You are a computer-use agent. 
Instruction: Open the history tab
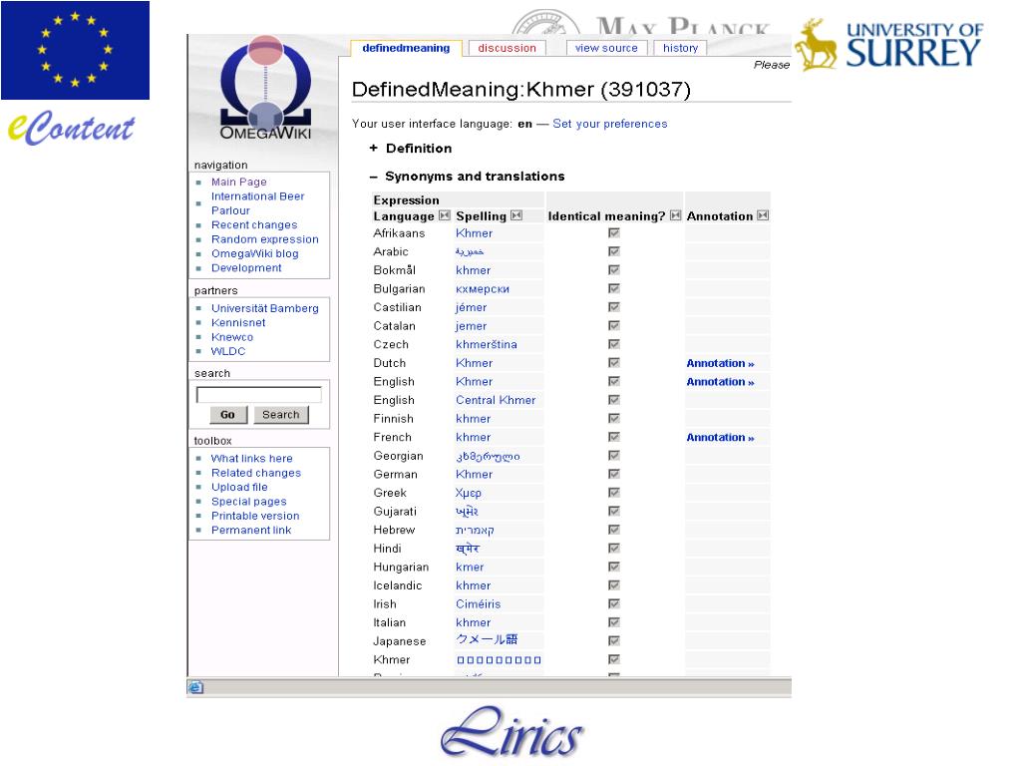coord(680,48)
